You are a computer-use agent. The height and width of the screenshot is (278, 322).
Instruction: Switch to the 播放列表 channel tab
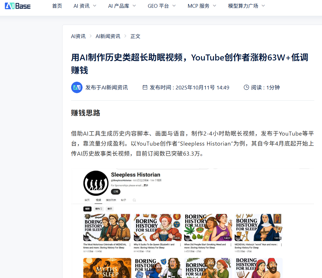(x=111, y=200)
